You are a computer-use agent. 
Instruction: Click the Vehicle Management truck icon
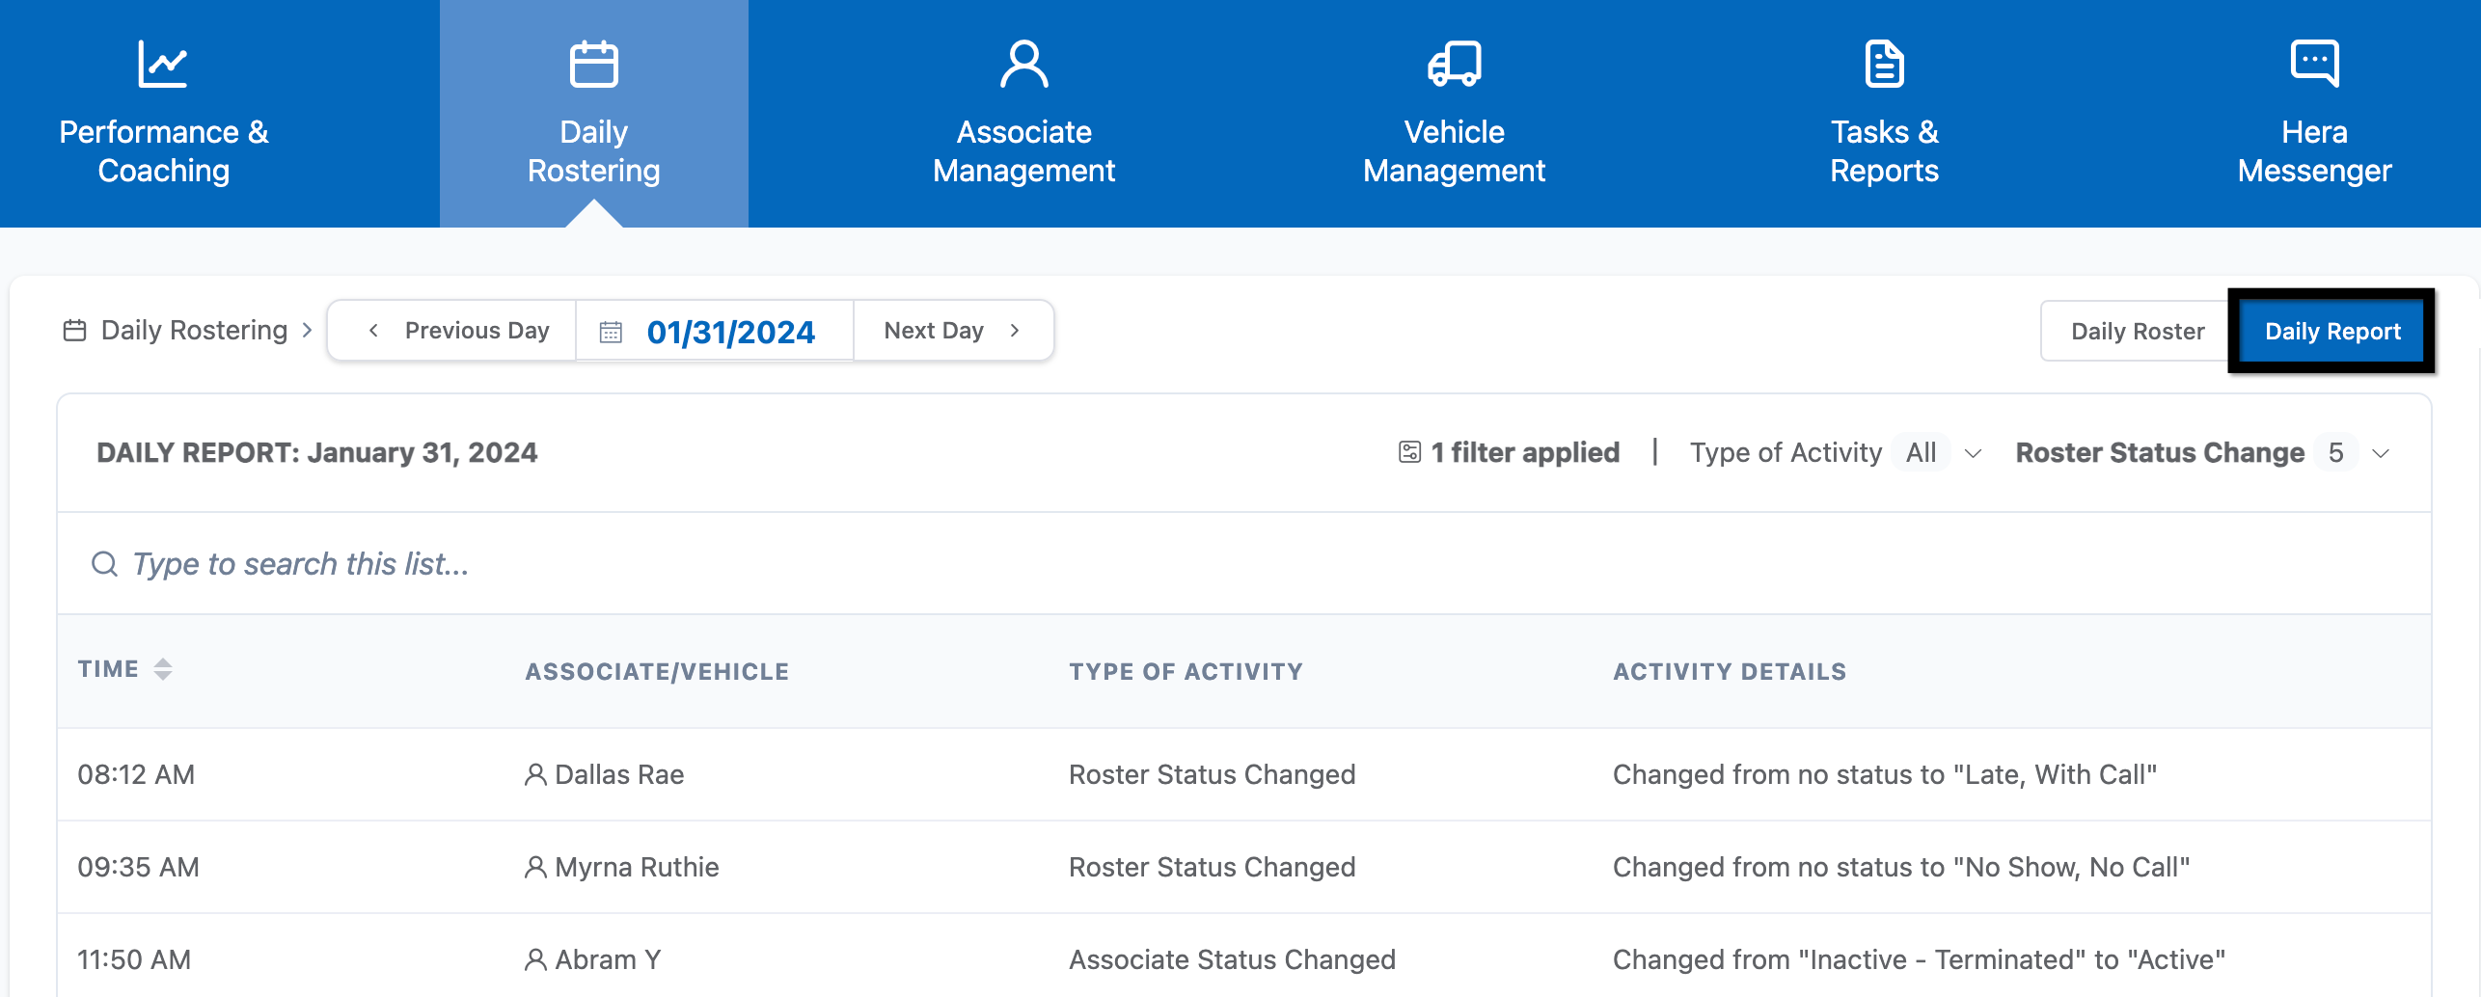[x=1454, y=65]
